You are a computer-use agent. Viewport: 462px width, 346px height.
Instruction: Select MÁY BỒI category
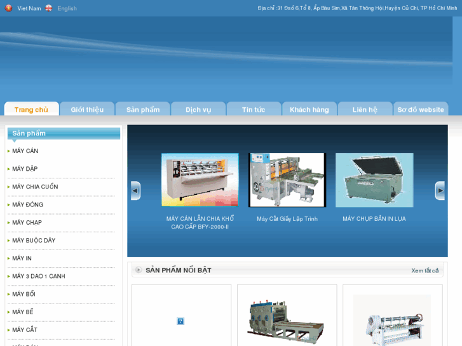pyautogui.click(x=24, y=294)
